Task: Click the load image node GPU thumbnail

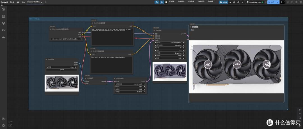Action: click(62, 83)
